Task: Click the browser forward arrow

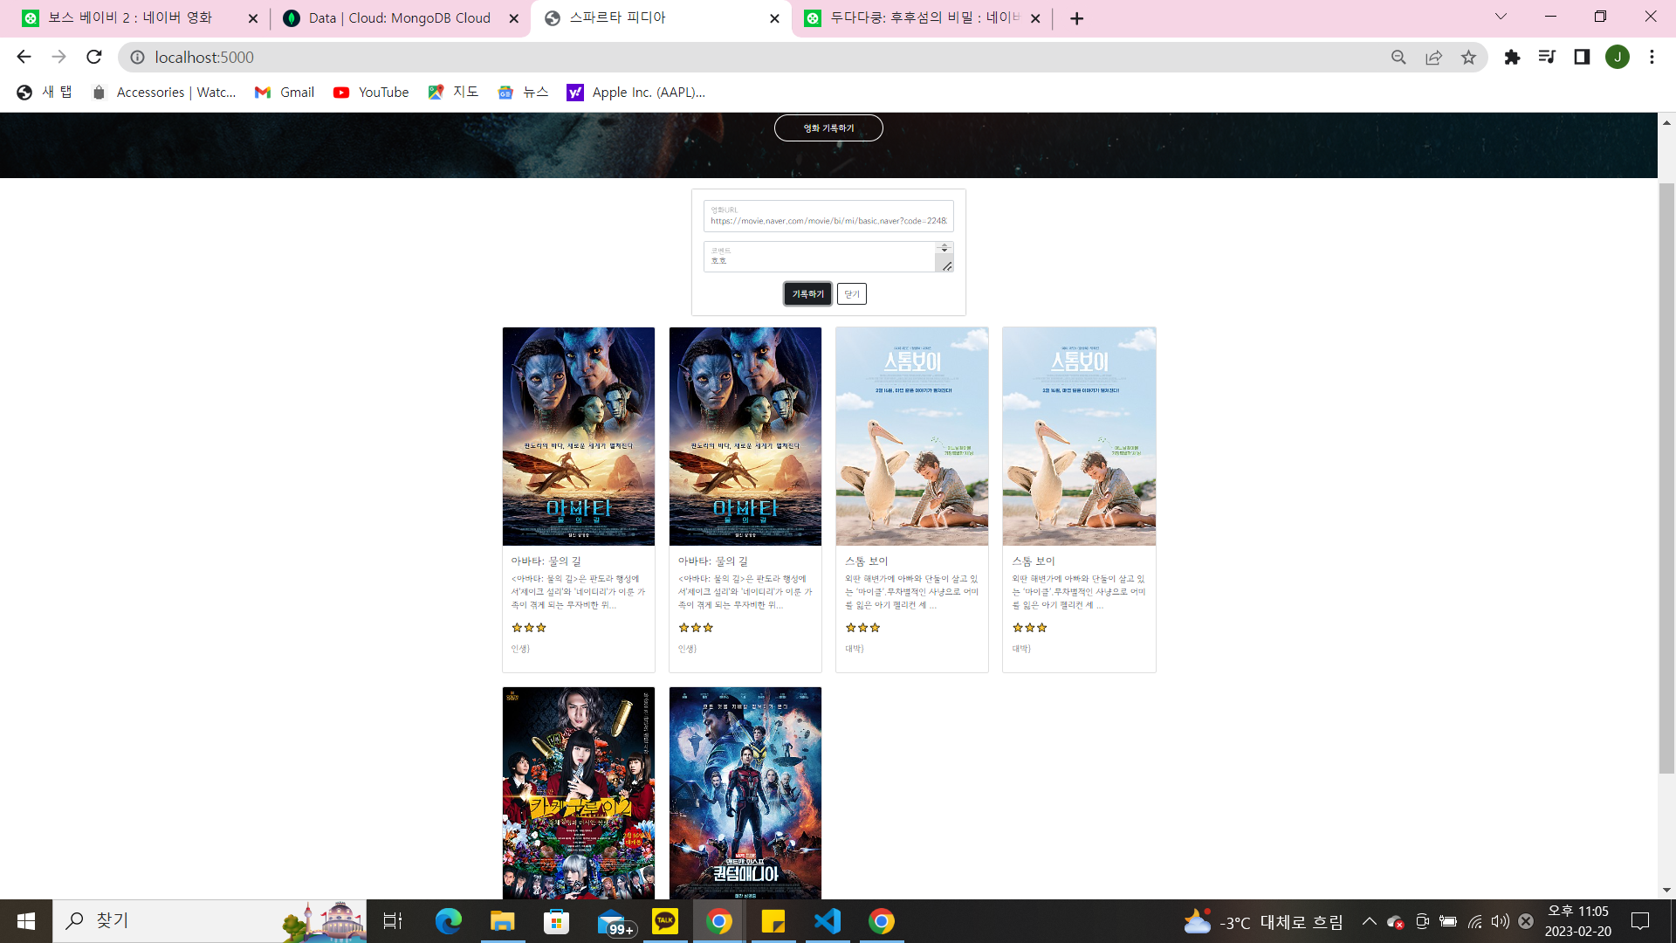Action: coord(58,57)
